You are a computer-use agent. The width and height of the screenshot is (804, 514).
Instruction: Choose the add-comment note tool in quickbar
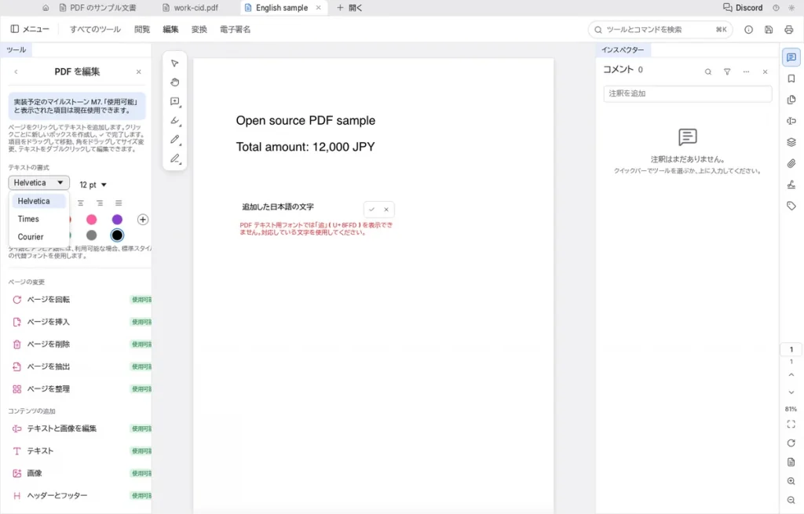coord(175,101)
